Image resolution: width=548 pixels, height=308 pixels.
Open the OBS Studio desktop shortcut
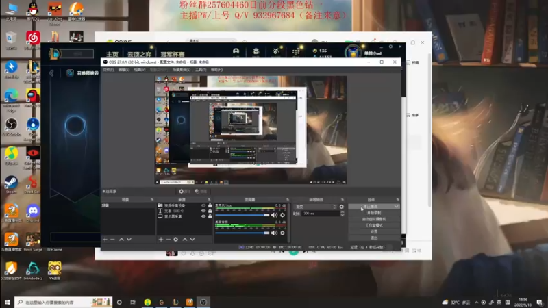(x=11, y=127)
